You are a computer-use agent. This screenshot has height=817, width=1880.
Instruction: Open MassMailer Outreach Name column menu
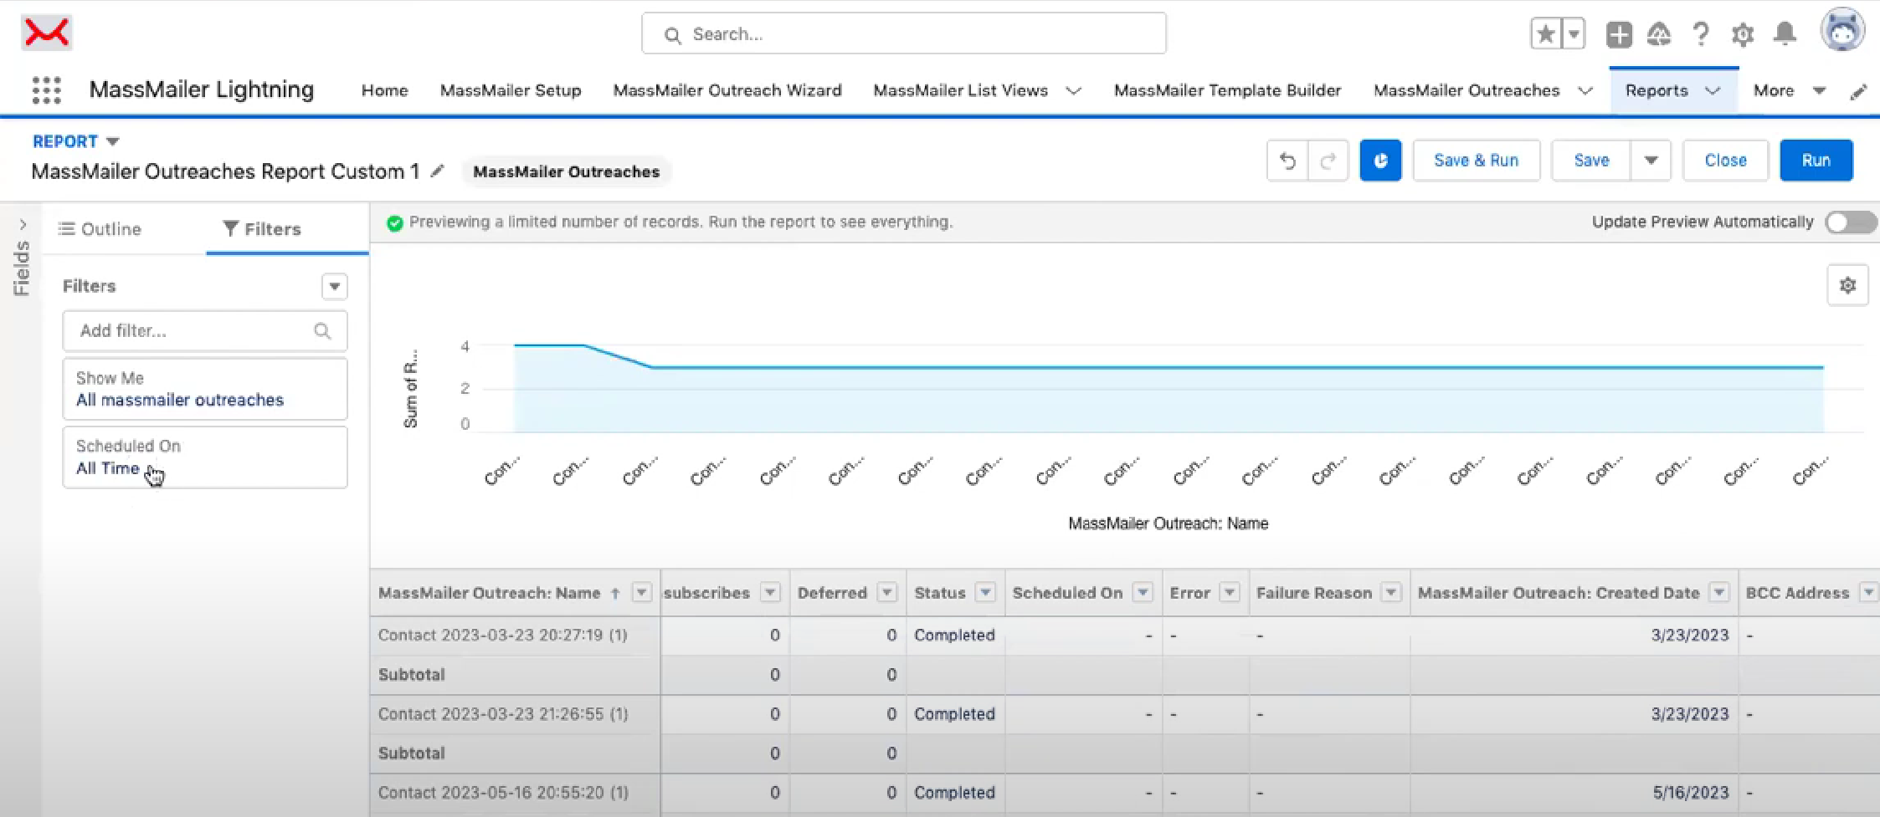(642, 593)
